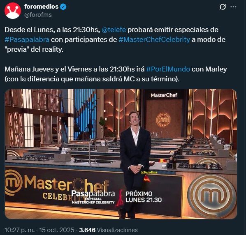
Task: Click the MasterChef Celebrity counter logo
Action: tap(56, 186)
